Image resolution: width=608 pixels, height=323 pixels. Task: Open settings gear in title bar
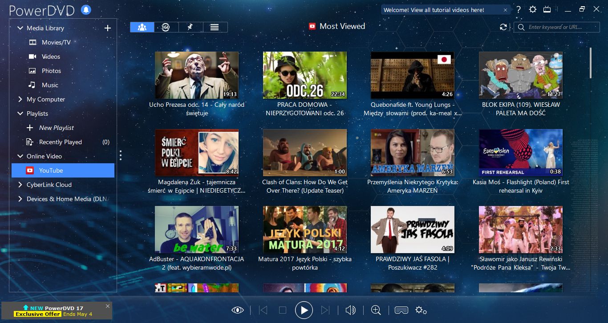pos(533,9)
